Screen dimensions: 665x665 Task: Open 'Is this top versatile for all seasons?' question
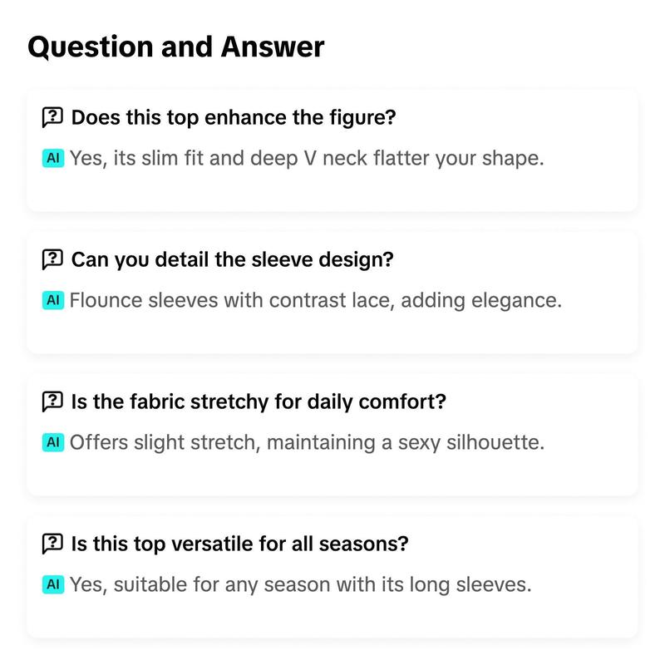[x=239, y=544]
